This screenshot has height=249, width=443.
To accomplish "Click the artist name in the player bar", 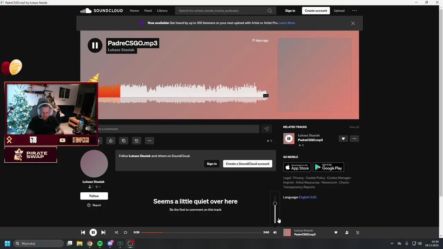I will [x=304, y=231].
